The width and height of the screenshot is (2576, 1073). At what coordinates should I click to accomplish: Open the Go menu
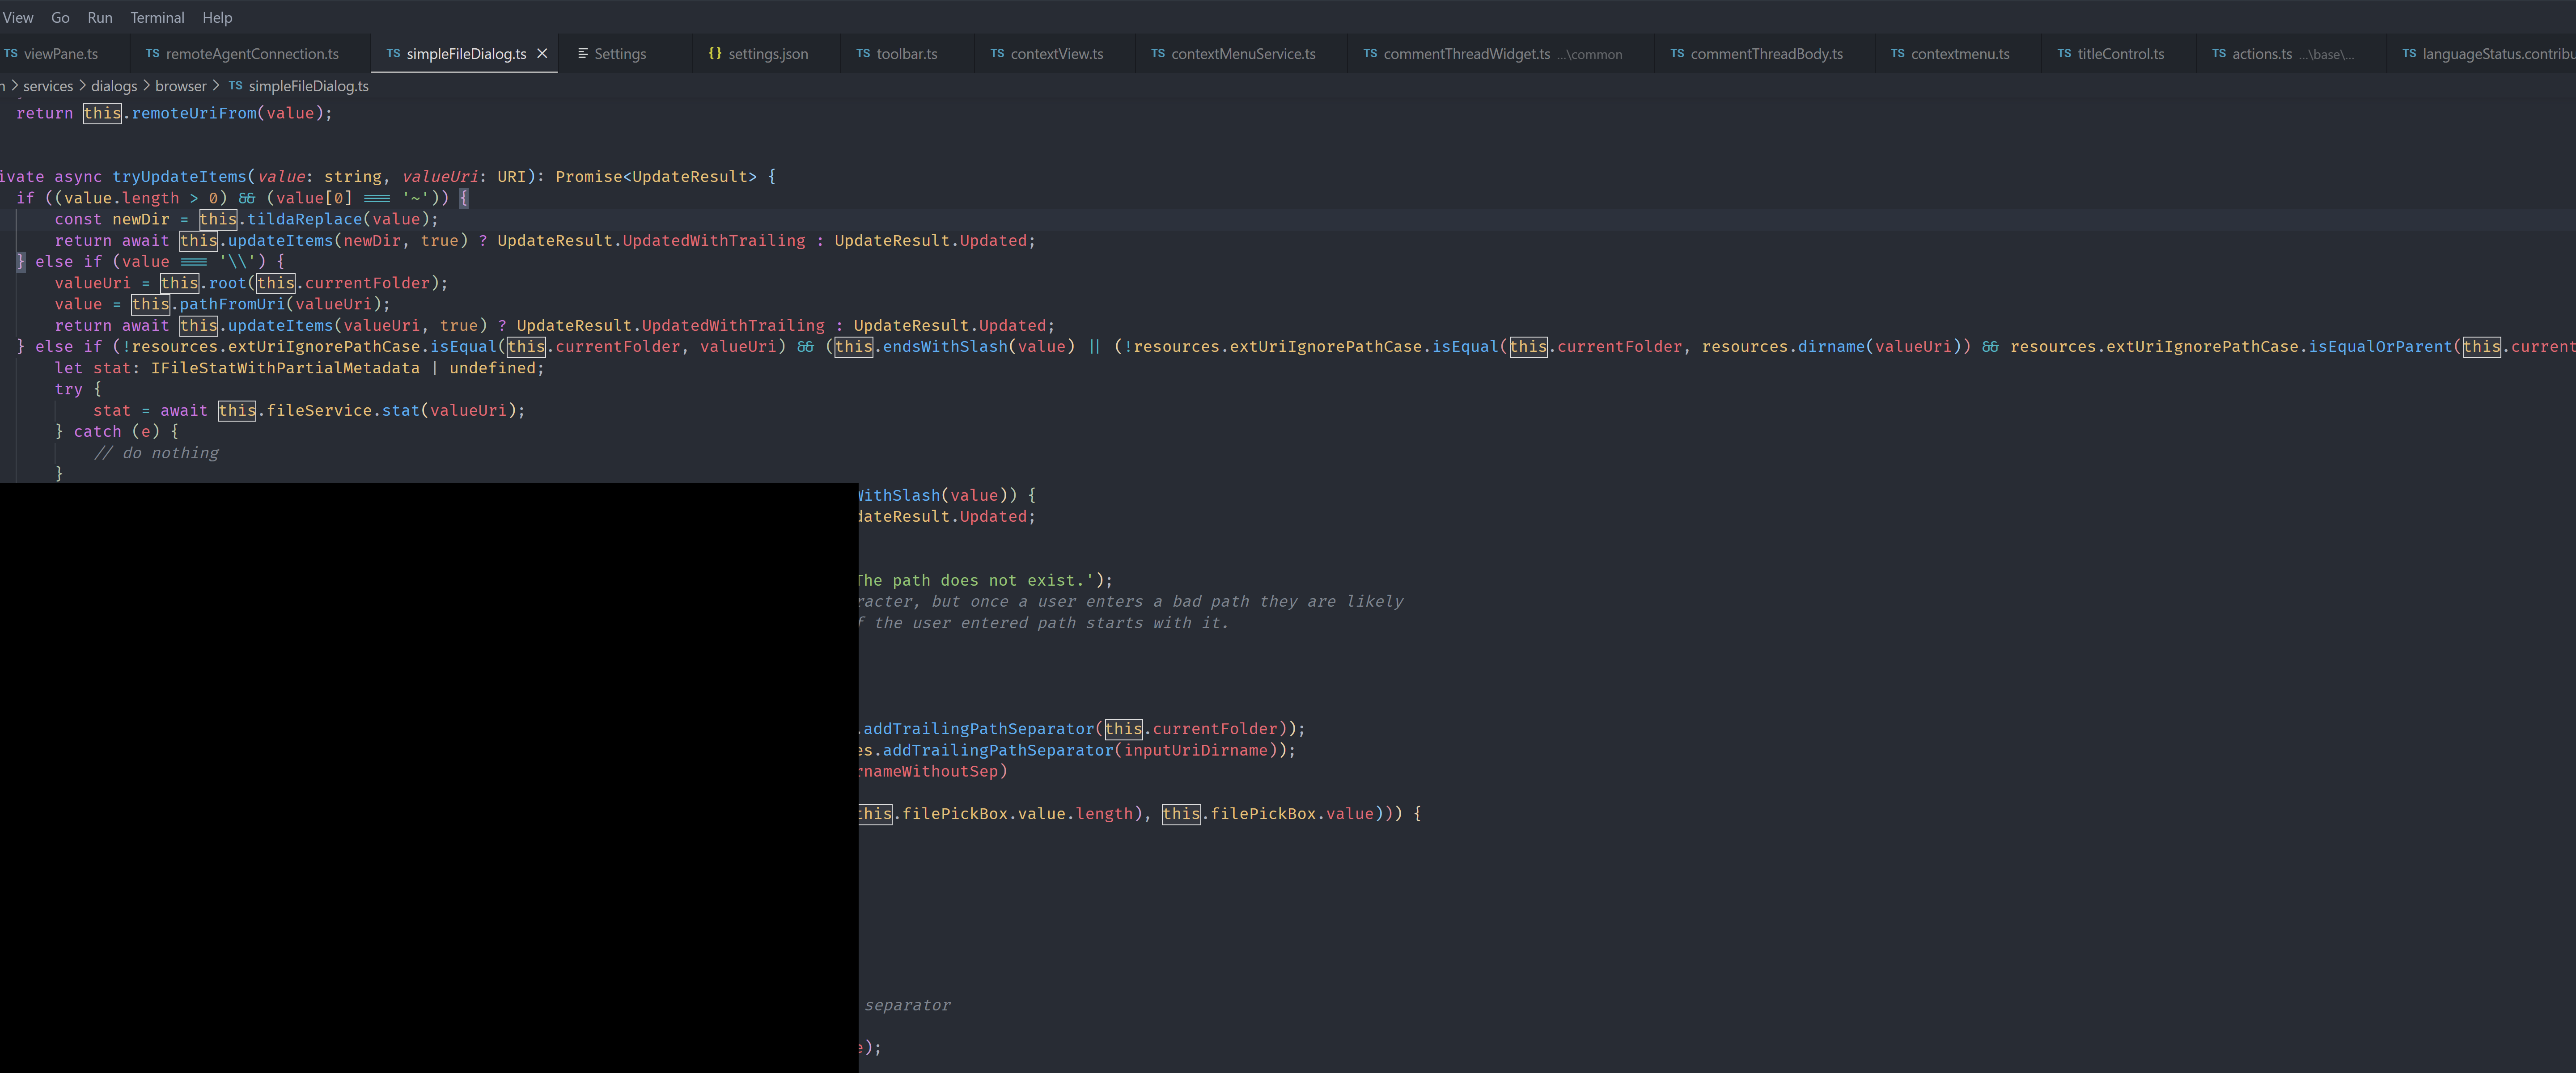click(60, 17)
